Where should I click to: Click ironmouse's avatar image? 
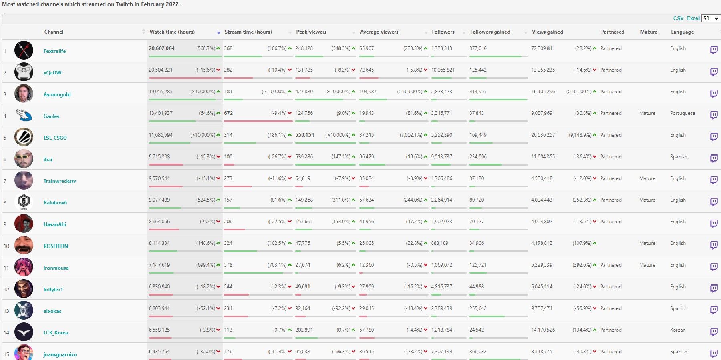(x=24, y=267)
